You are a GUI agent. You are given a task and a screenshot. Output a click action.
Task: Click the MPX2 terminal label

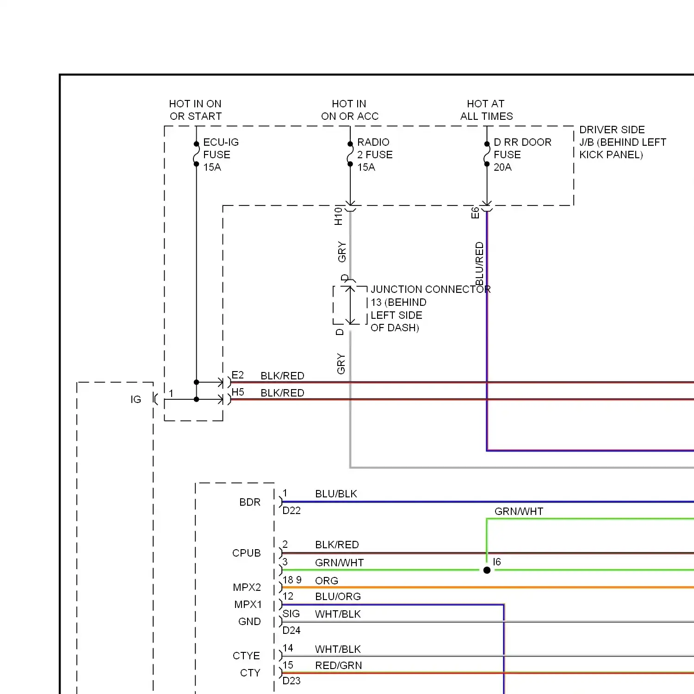(247, 587)
